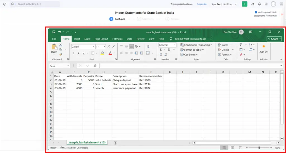This screenshot has width=286, height=153.
Task: Switch to the Insert ribbon tab
Action: (x=77, y=39)
